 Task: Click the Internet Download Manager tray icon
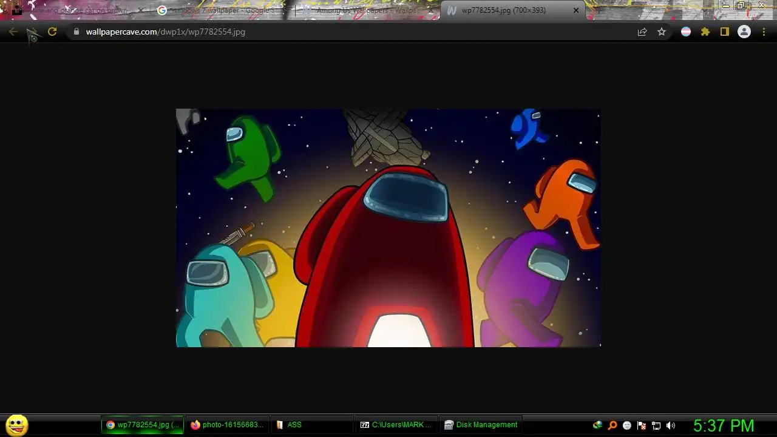click(598, 425)
